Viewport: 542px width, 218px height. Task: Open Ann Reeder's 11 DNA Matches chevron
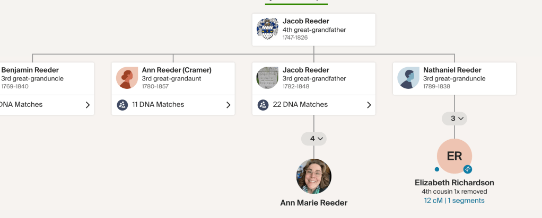(x=228, y=105)
